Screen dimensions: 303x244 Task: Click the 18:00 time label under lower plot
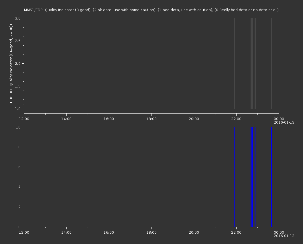[x=151, y=233]
